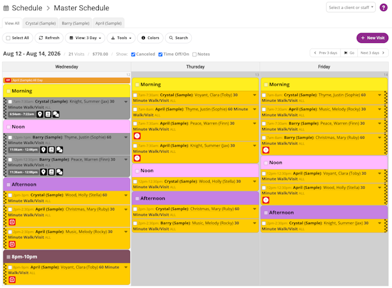Expand arrow on Friday Crystal Knight Summer visit

click(380, 223)
